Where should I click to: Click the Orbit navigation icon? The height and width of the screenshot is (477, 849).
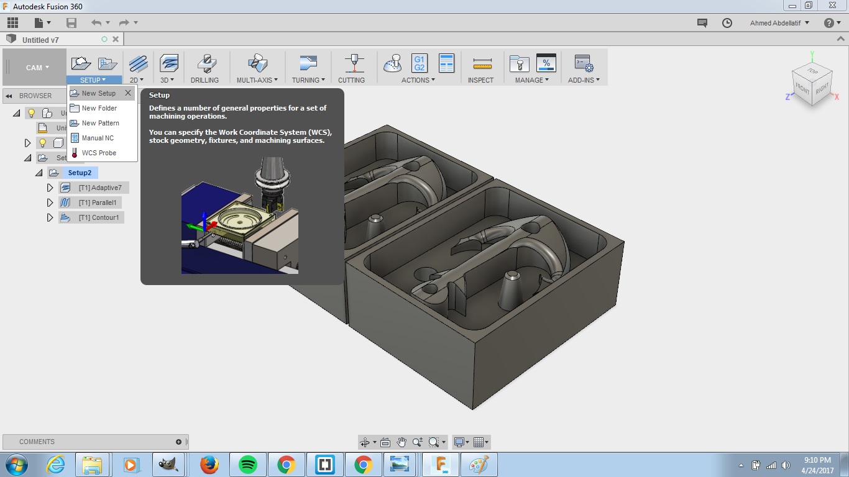[x=365, y=442]
